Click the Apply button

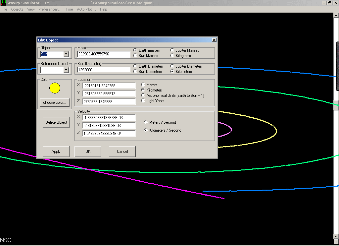point(56,152)
